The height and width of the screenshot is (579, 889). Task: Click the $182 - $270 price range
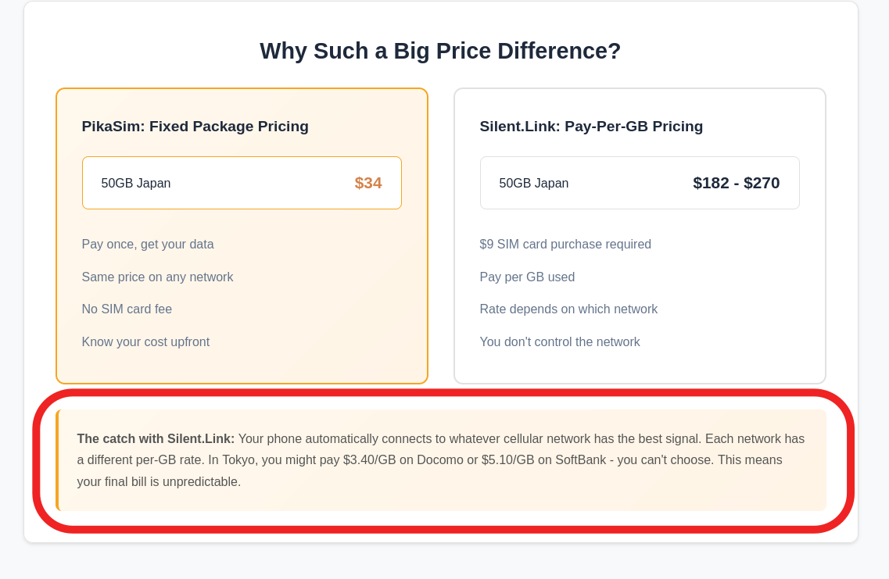736,183
